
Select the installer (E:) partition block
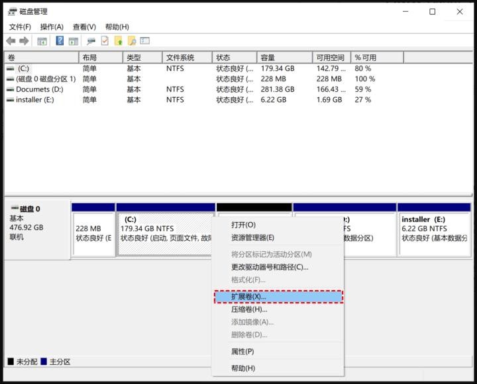(434, 229)
